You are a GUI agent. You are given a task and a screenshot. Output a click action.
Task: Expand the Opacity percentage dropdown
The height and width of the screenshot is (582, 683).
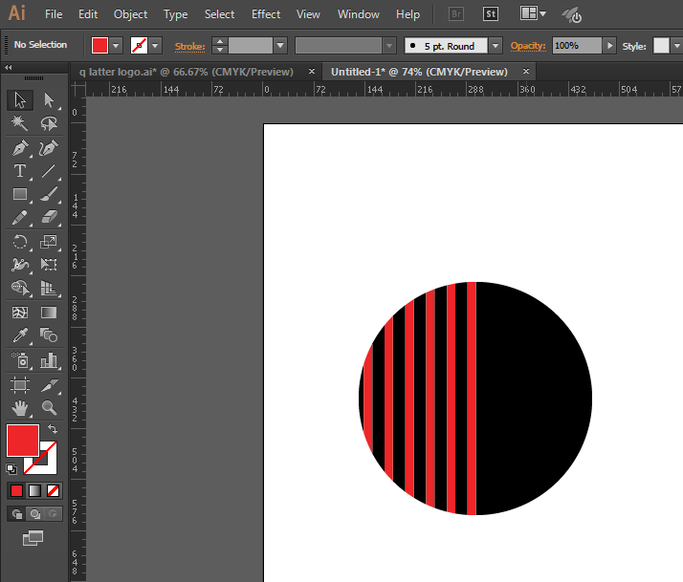click(x=609, y=45)
